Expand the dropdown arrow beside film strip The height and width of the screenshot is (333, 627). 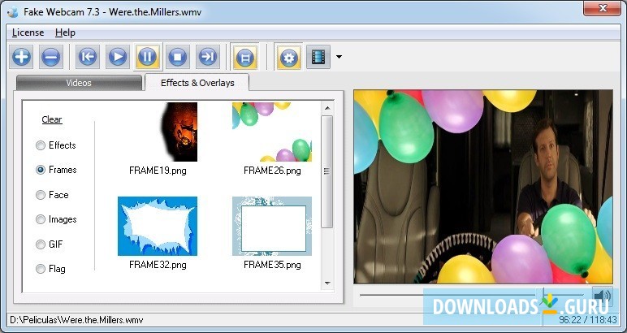click(339, 57)
